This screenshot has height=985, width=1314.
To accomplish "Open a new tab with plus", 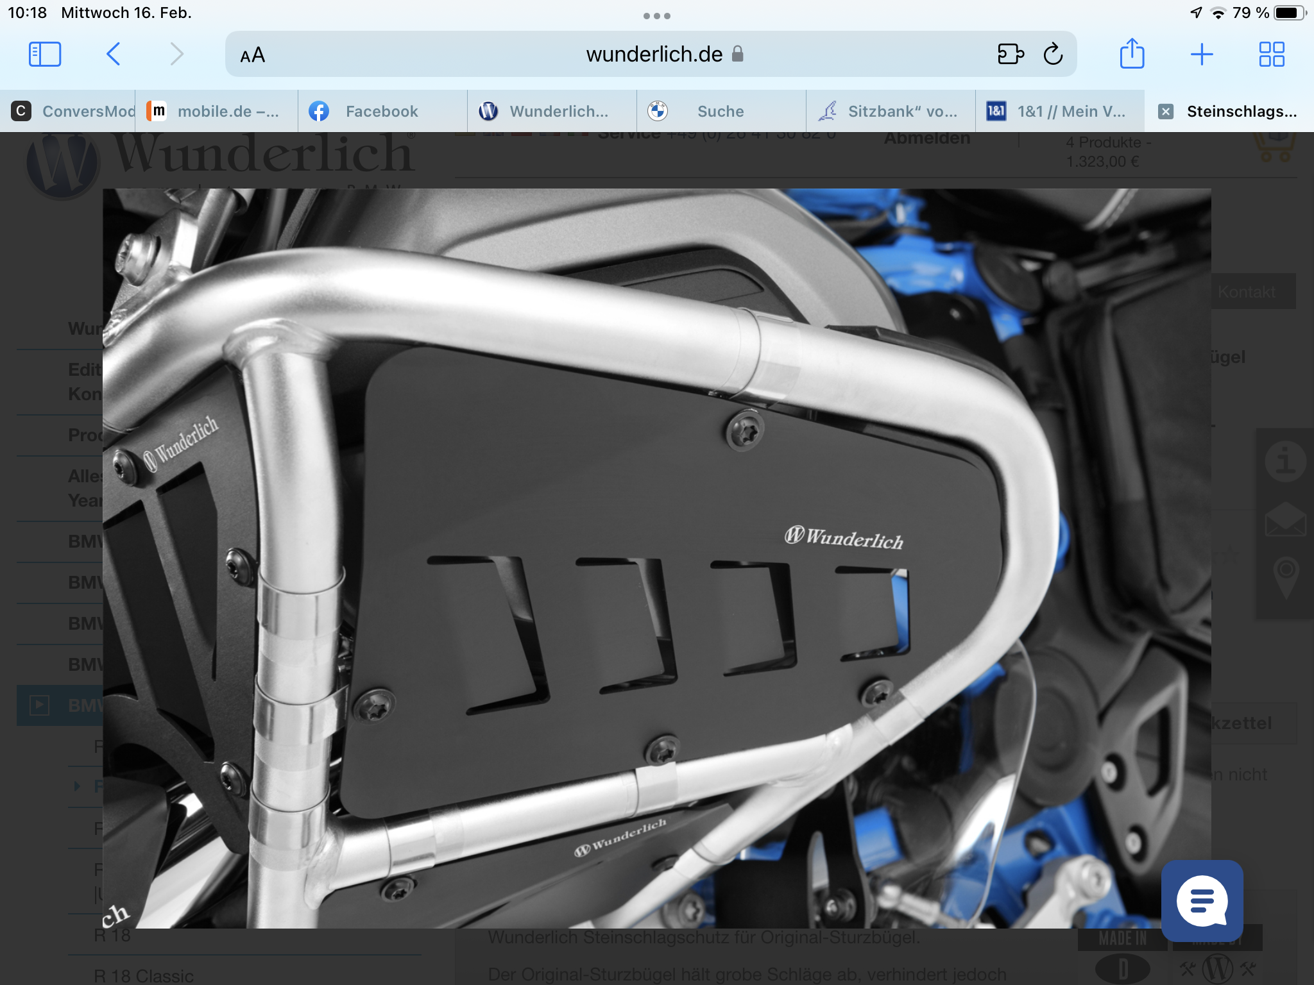I will pos(1201,55).
